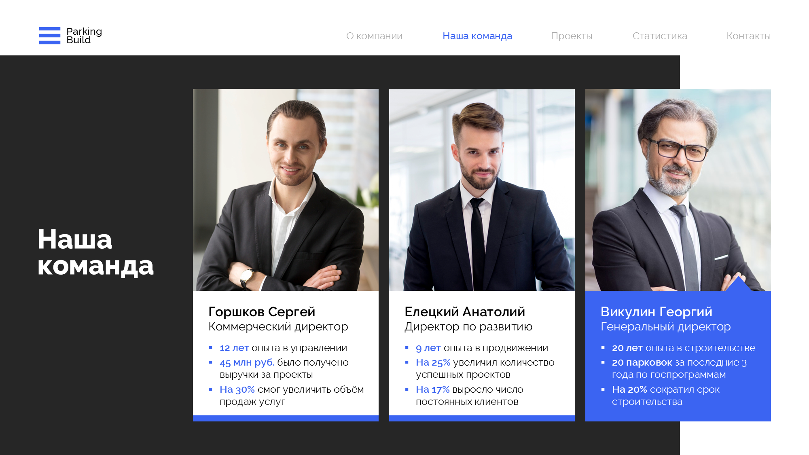809x455 pixels.
Task: Click the Генеральный директор job title
Action: pyautogui.click(x=666, y=327)
